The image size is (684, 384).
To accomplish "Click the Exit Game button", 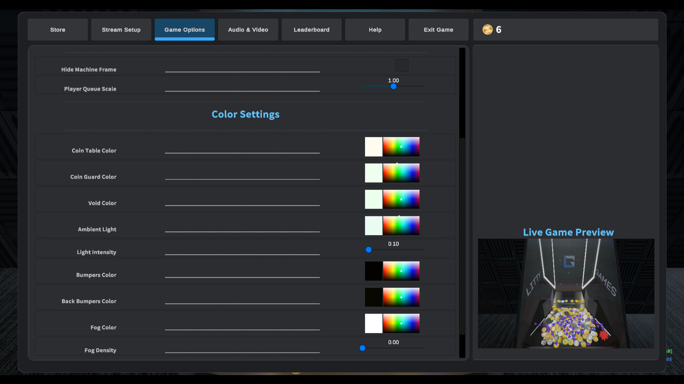I will point(438,30).
